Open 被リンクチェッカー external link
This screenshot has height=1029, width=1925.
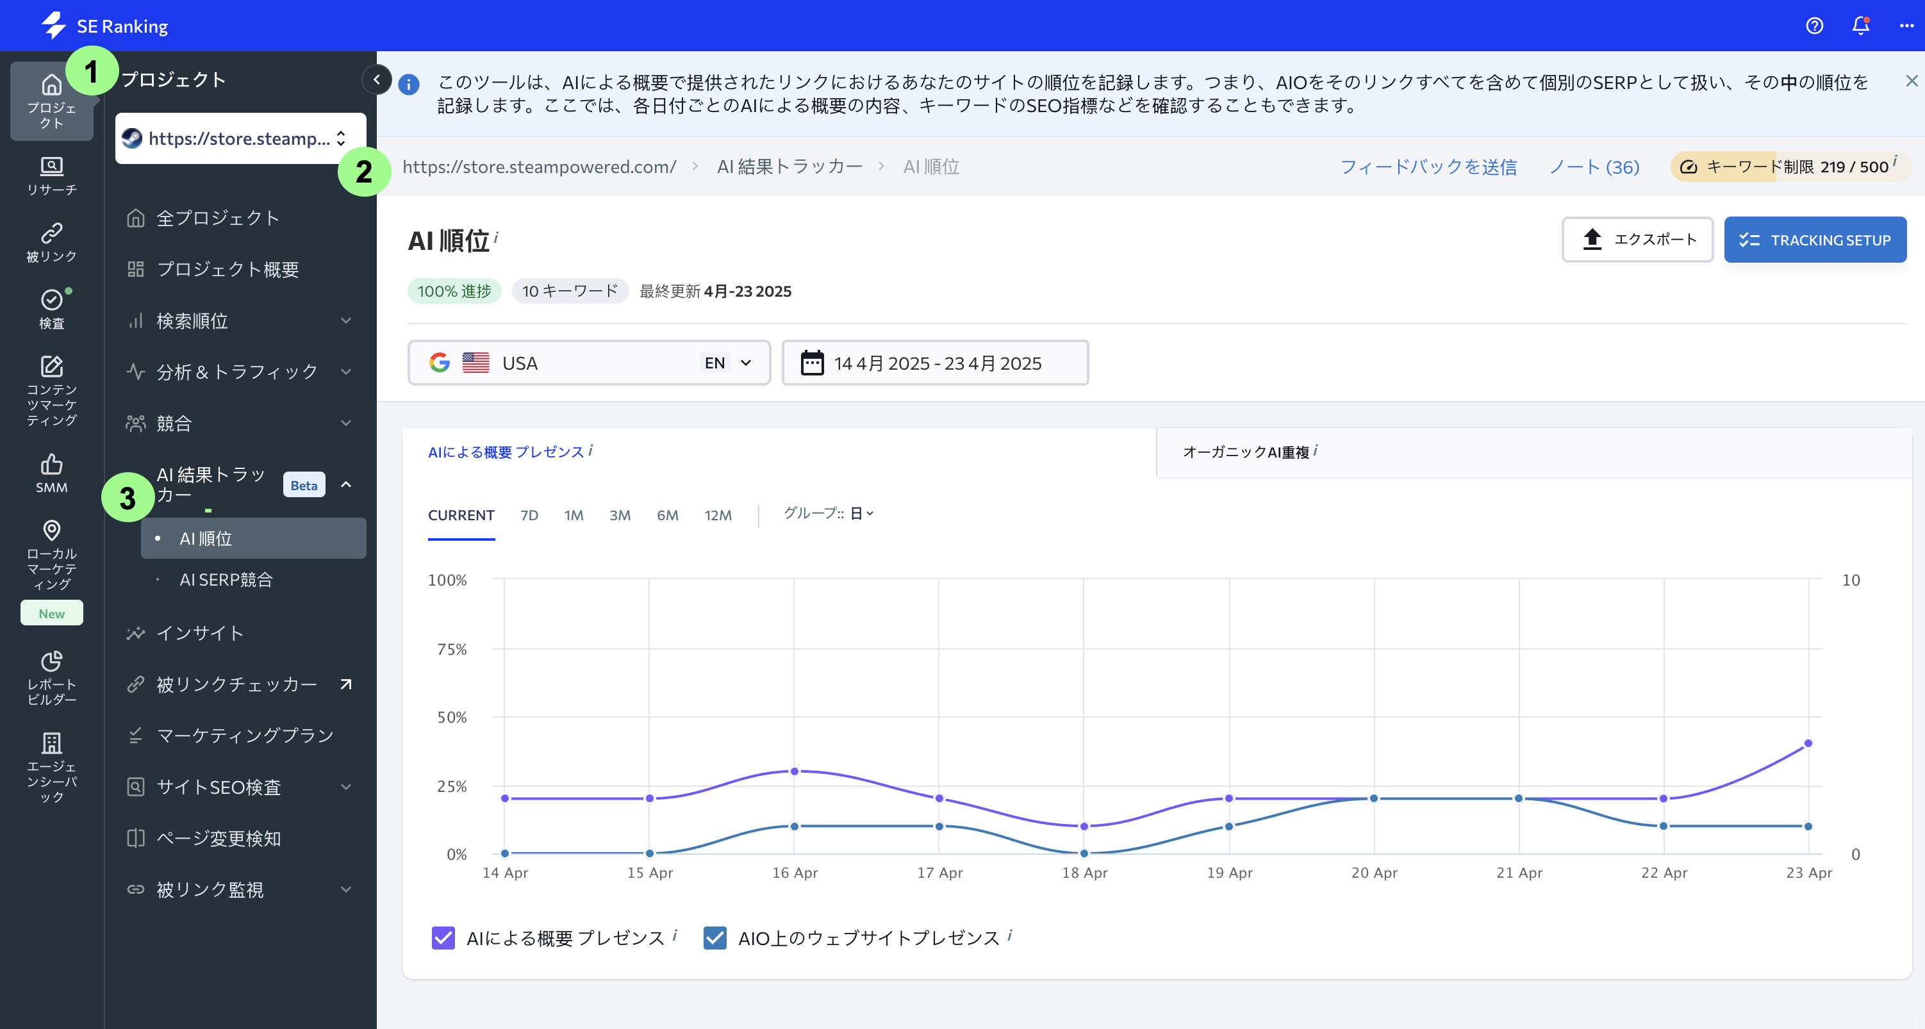tap(239, 684)
